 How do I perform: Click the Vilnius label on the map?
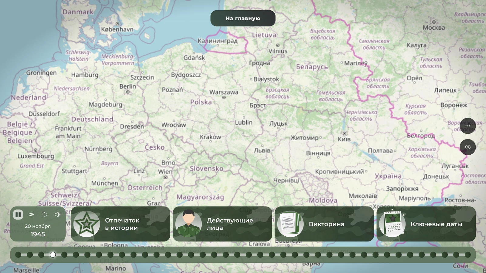point(278,51)
